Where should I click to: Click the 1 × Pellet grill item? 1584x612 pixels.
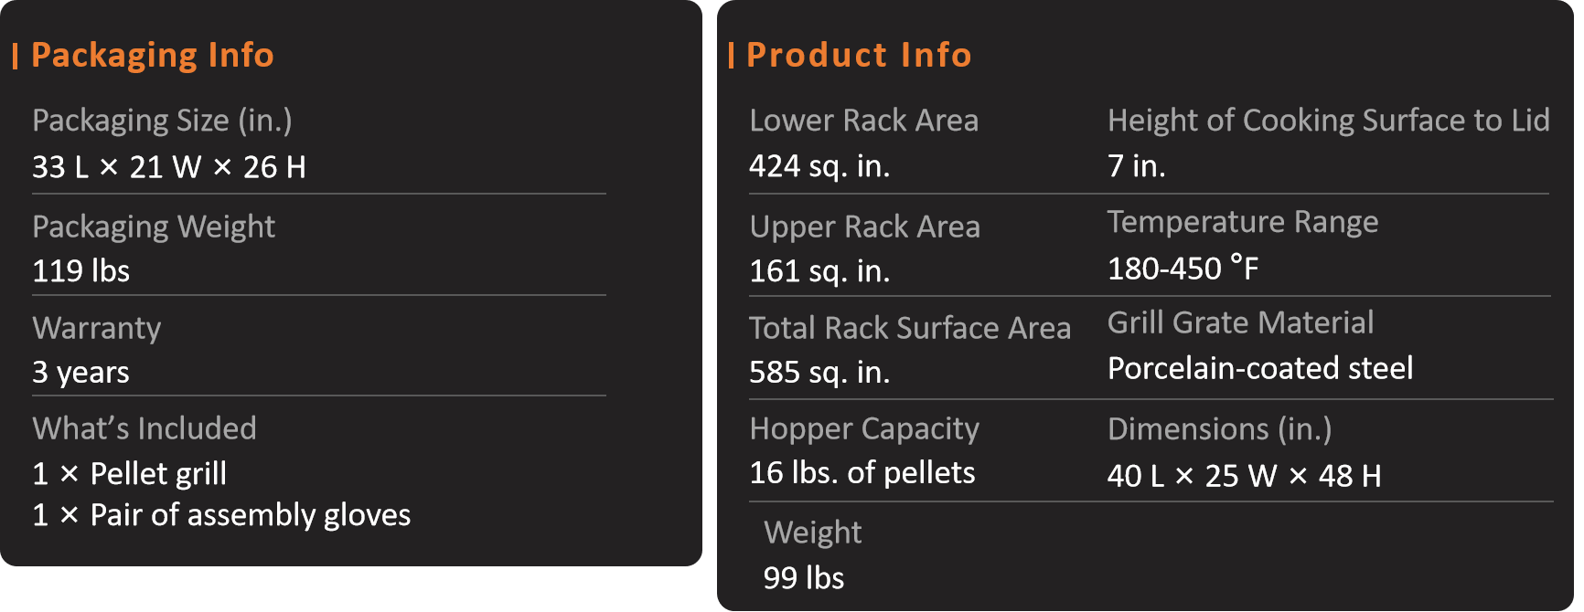129,474
